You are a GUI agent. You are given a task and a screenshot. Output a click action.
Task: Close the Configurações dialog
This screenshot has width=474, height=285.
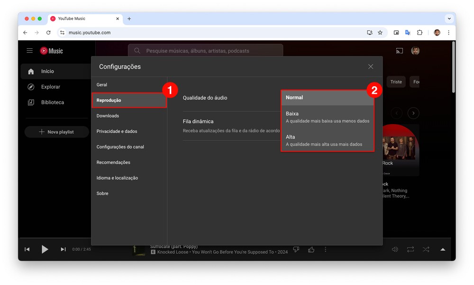click(x=371, y=67)
